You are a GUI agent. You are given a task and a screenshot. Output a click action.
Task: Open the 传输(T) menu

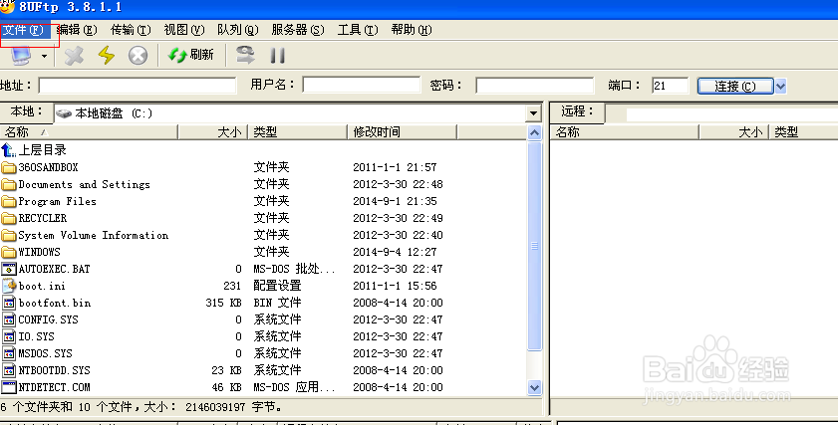131,30
